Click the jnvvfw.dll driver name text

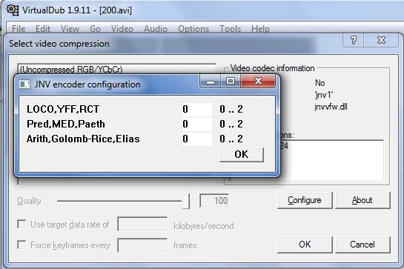(x=331, y=107)
